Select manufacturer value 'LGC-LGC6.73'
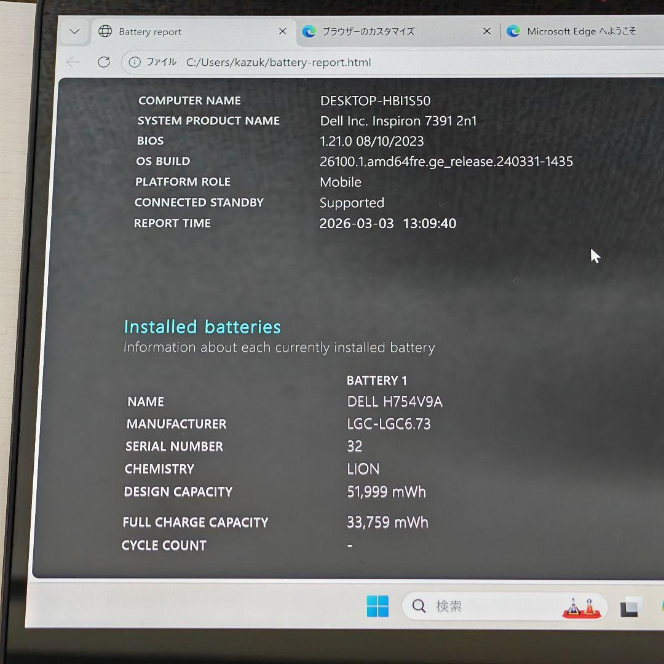664x664 pixels. tap(389, 424)
